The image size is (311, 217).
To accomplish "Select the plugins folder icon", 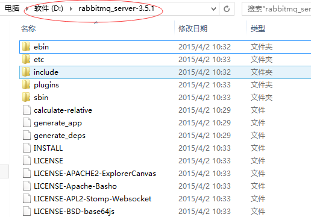I will click(27, 84).
